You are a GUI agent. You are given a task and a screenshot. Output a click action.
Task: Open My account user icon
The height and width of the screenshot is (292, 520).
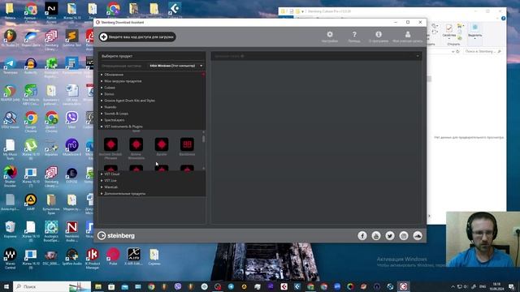(x=408, y=36)
